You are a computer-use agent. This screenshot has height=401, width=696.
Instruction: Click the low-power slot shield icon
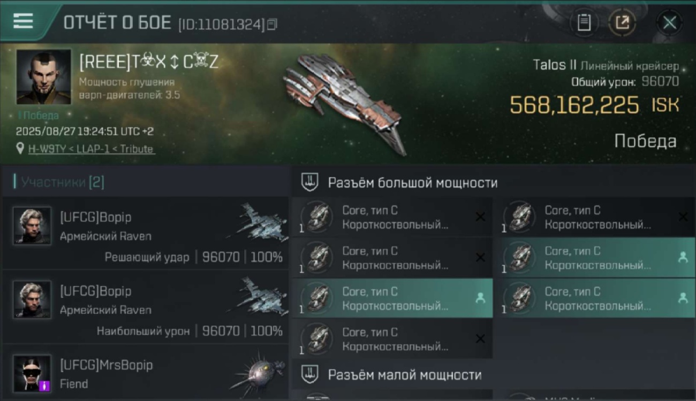tap(310, 374)
